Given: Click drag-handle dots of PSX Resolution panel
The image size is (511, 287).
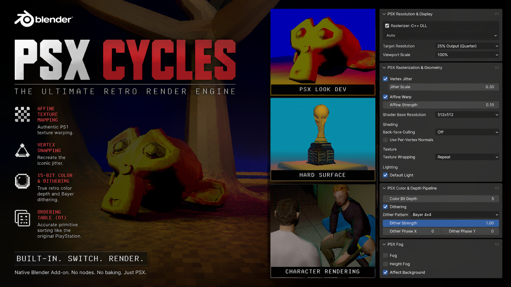Looking at the screenshot, I should click(x=497, y=14).
